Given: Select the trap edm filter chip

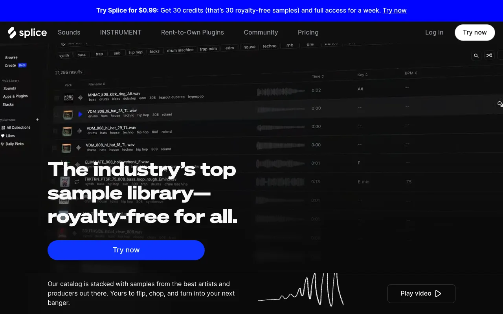Looking at the screenshot, I should pyautogui.click(x=208, y=49).
